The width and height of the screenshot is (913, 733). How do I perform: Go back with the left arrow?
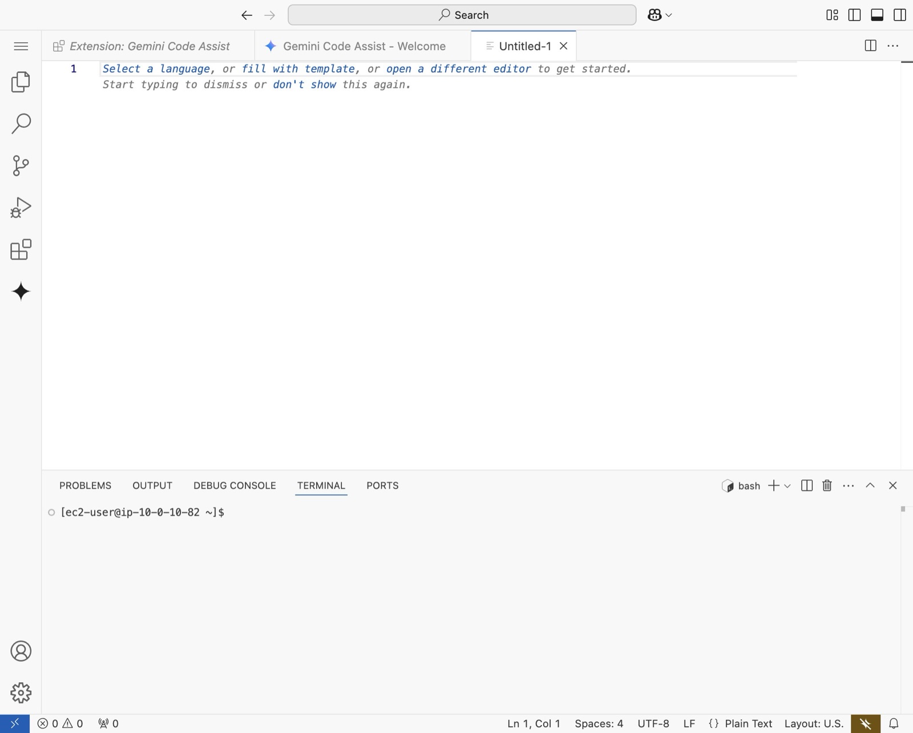pos(247,15)
